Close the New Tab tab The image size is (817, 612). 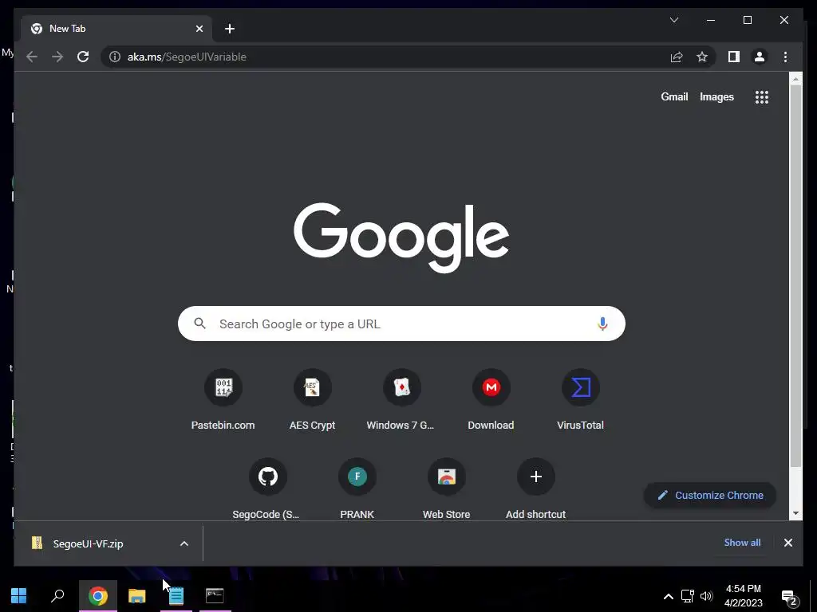199,29
